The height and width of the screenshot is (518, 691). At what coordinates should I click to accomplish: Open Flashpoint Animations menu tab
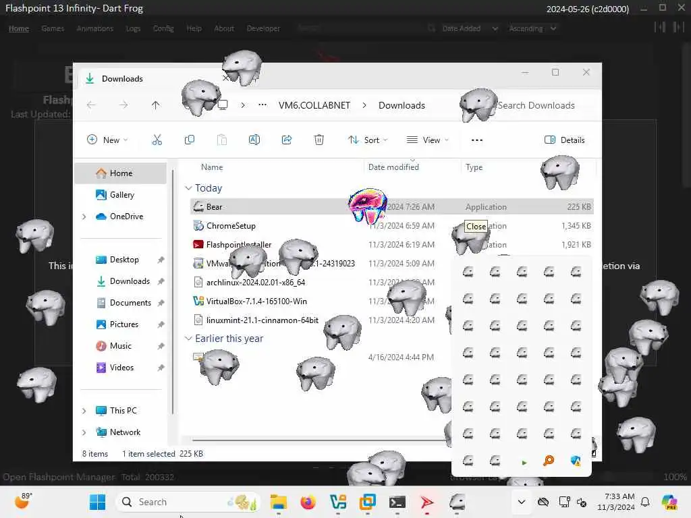click(94, 28)
